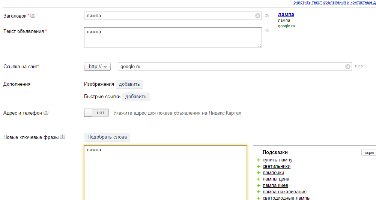Click the Подобрать слова button
This screenshot has width=376, height=200.
coord(107,137)
